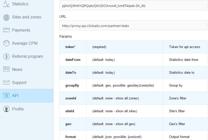The height and width of the screenshot is (140, 208).
Task: Click the Profile user icon
Action: 6,109
